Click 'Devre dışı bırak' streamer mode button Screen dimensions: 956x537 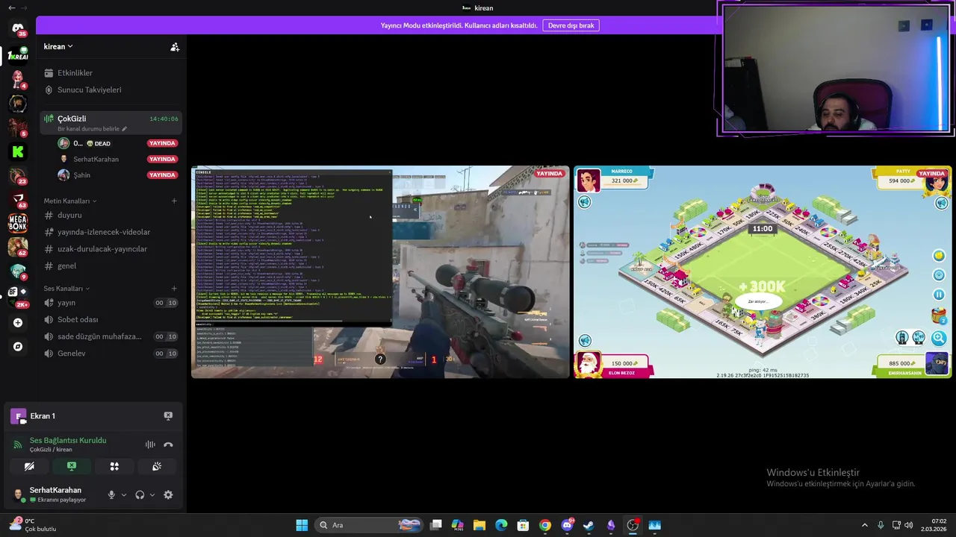click(571, 25)
